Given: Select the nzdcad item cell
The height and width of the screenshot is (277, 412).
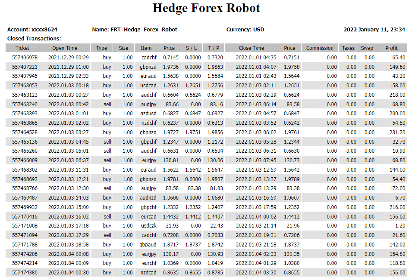Looking at the screenshot, I should tap(148, 273).
